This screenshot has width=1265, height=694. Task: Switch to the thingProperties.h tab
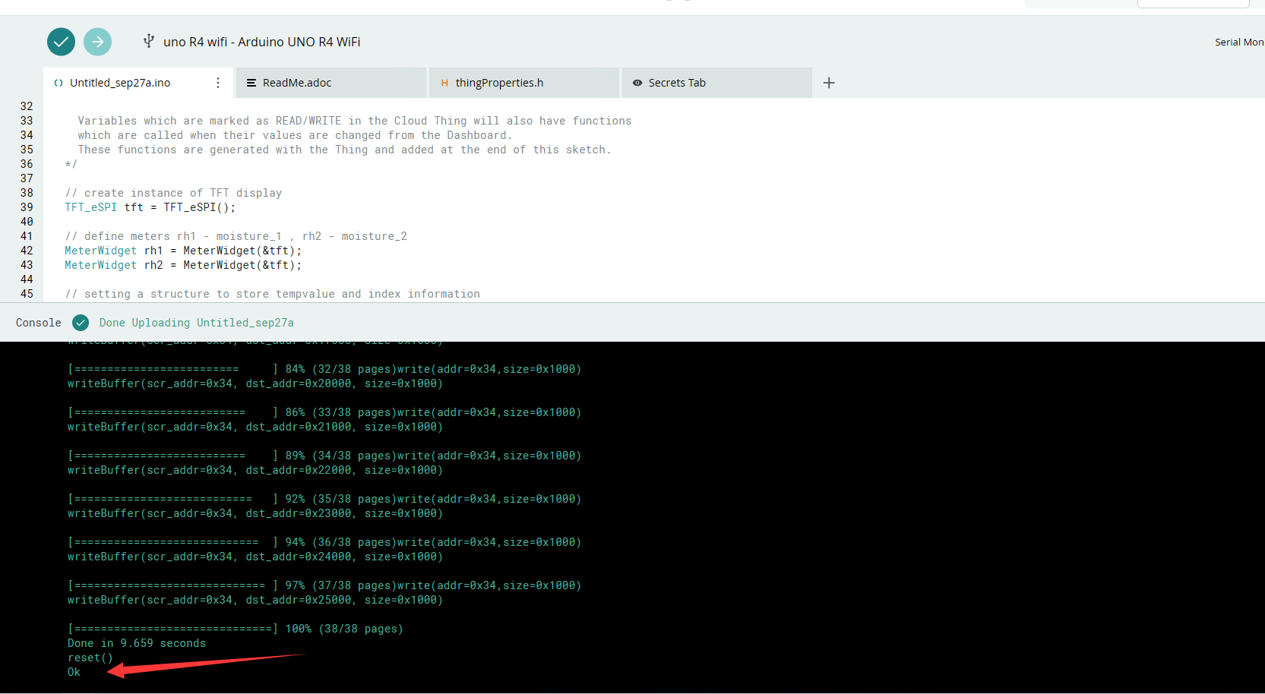tap(524, 83)
